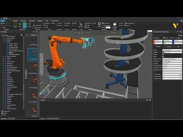Image resolution: width=183 pixels, height=137 pixels.
Task: Select the highlighted robot thumbnail in eCatalog
Action: point(32,54)
